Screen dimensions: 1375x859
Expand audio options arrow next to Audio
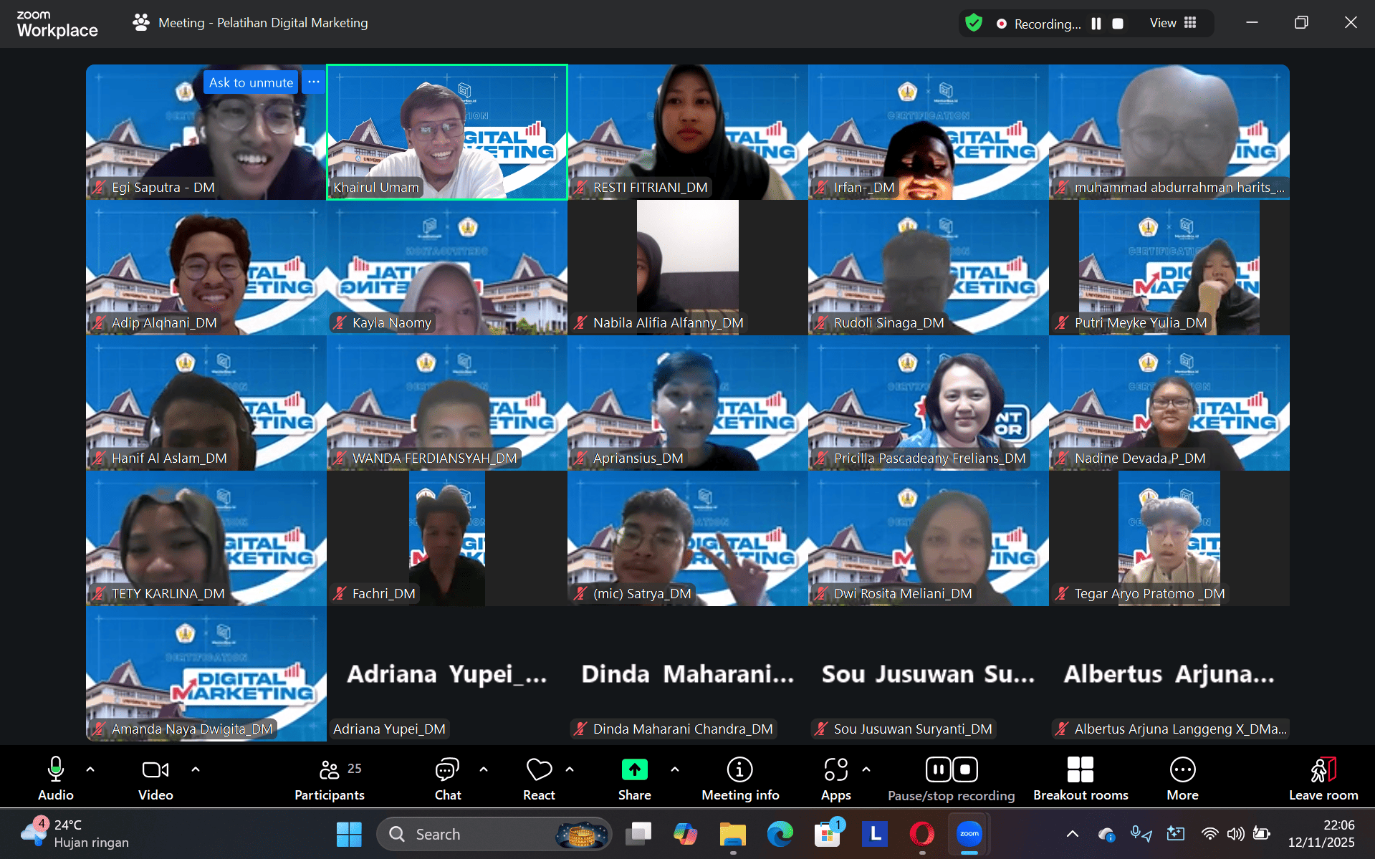90,769
